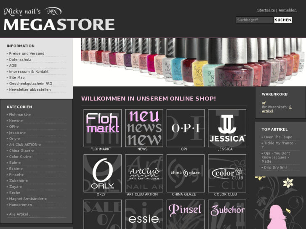
Task: Open Handcremen sidebar category
Action: point(21,205)
